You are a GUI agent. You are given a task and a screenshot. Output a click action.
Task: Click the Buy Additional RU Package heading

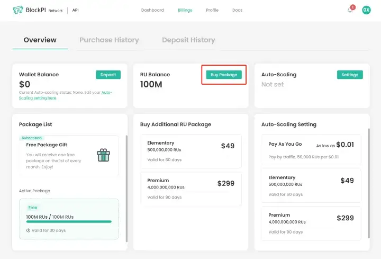tap(176, 124)
